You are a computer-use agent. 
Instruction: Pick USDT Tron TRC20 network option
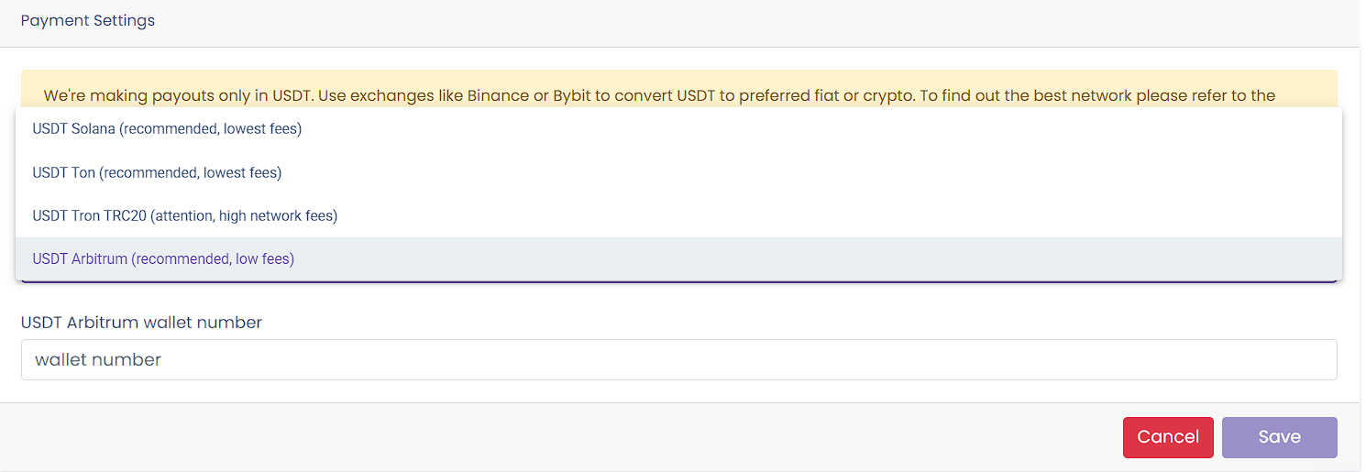(x=678, y=216)
